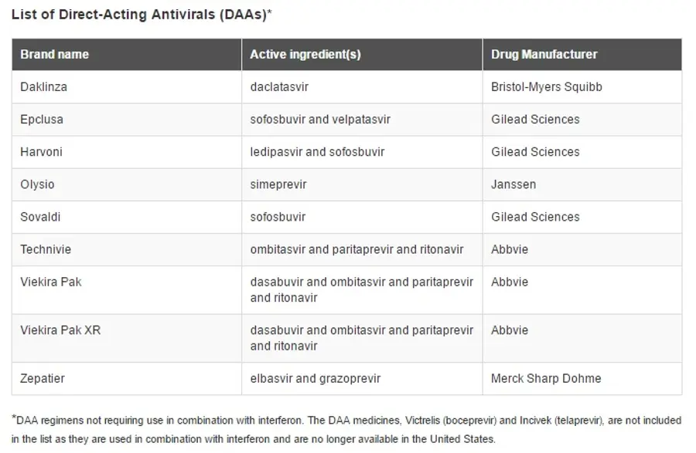The image size is (696, 453).
Task: Select the simeprevir ingredient cell
Action: point(362,184)
